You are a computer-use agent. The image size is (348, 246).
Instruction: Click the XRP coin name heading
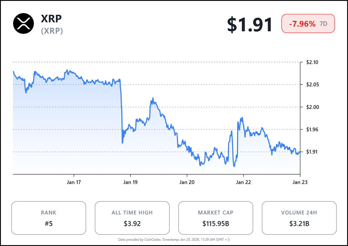(51, 19)
